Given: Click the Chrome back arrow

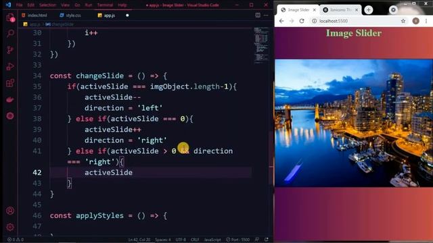Looking at the screenshot, I should pyautogui.click(x=281, y=21).
